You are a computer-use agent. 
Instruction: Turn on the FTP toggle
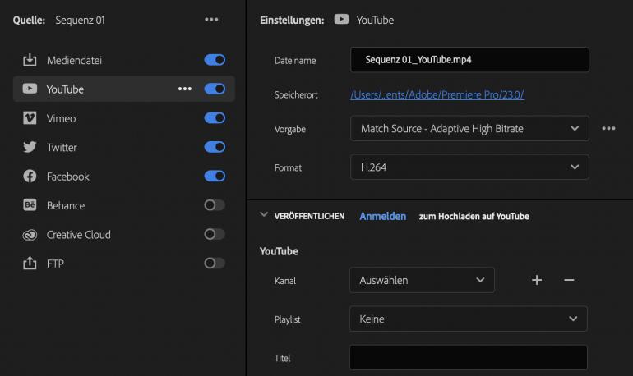click(215, 264)
